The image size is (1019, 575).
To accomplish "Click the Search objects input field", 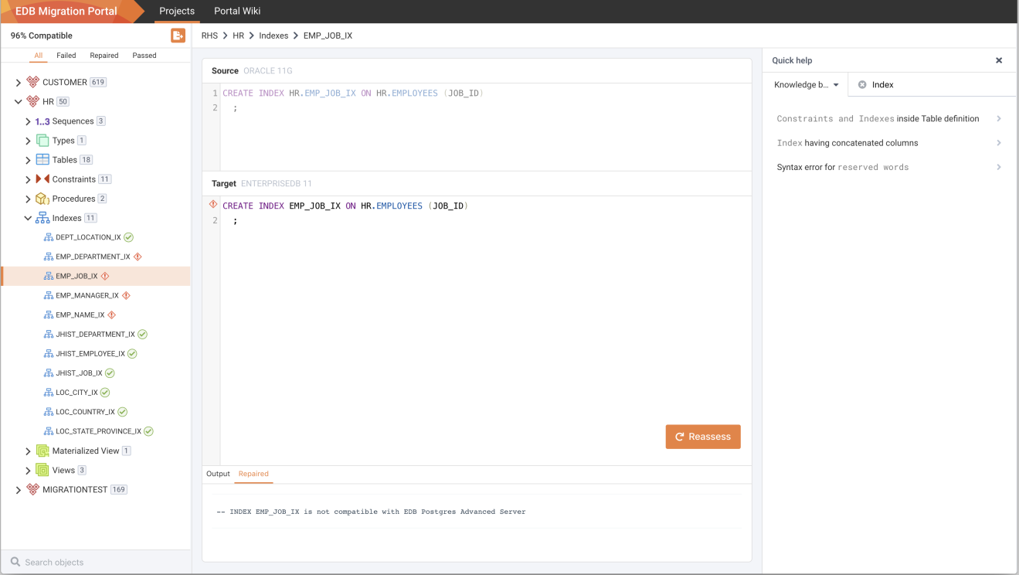I will pos(96,562).
